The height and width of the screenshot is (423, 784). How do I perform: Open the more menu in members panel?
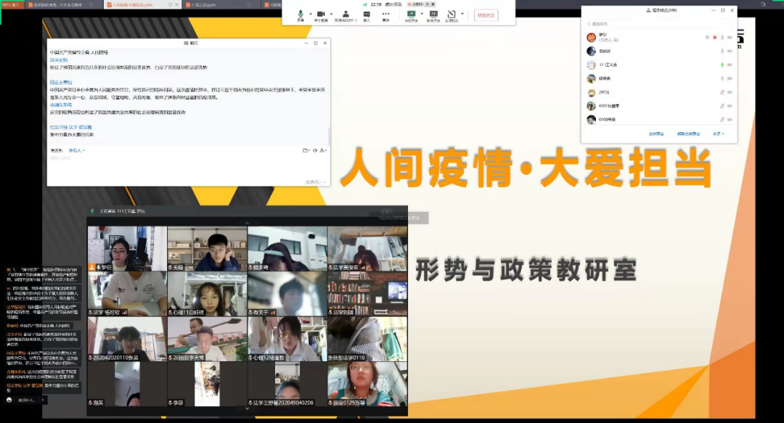(718, 134)
